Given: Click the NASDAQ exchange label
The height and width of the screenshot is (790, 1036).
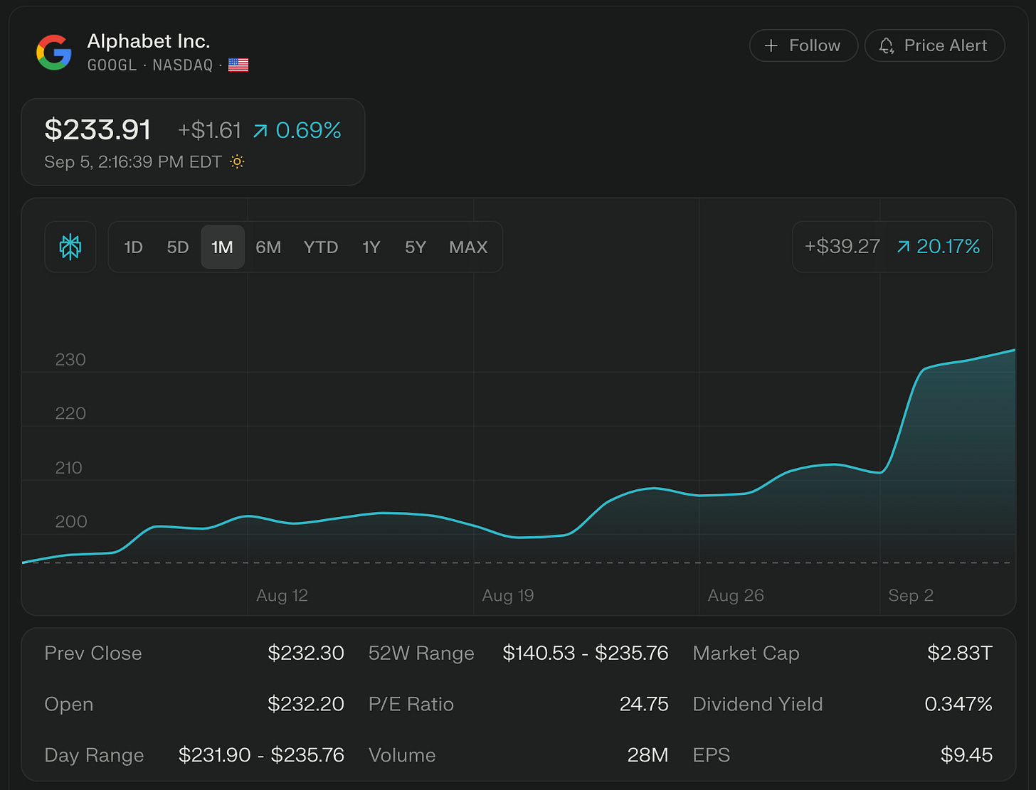Looking at the screenshot, I should [183, 65].
